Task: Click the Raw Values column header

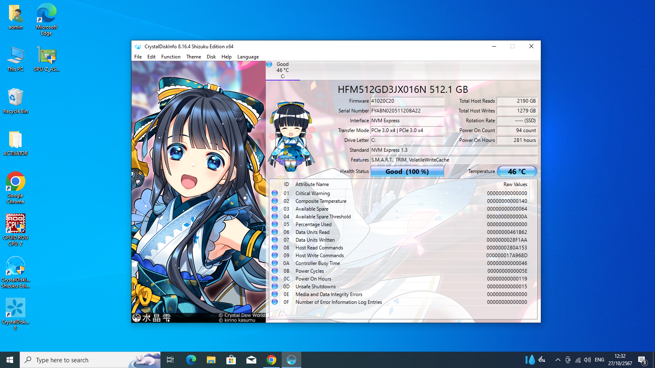Action: coord(515,184)
